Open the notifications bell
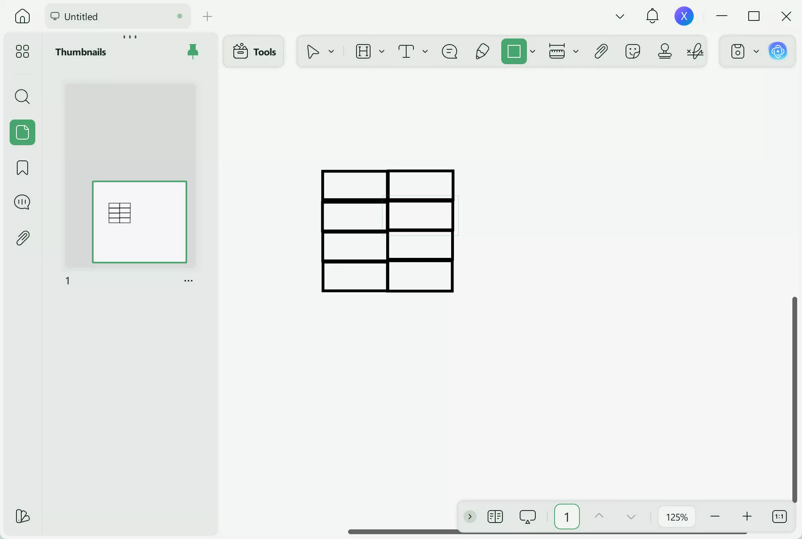The image size is (802, 539). (x=652, y=16)
